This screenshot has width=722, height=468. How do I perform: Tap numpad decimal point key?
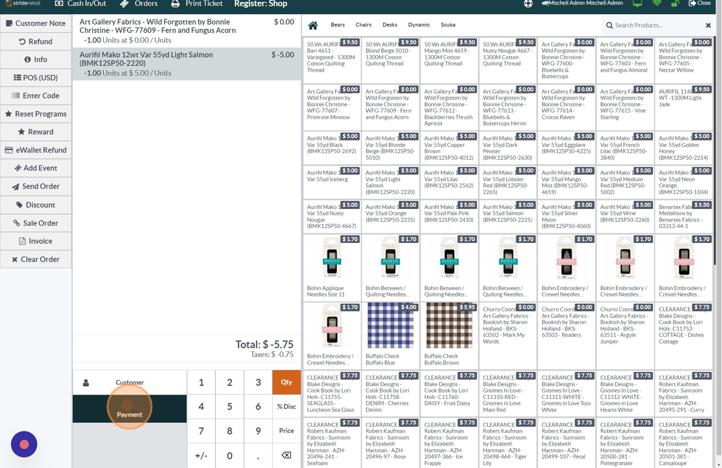[259, 456]
